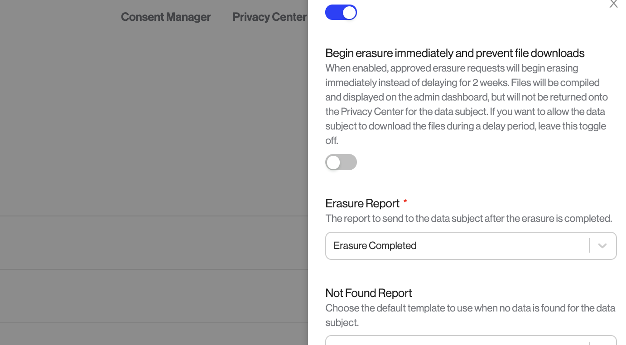Image resolution: width=626 pixels, height=345 pixels.
Task: Click the Not Found Report heading
Action: pyautogui.click(x=369, y=293)
